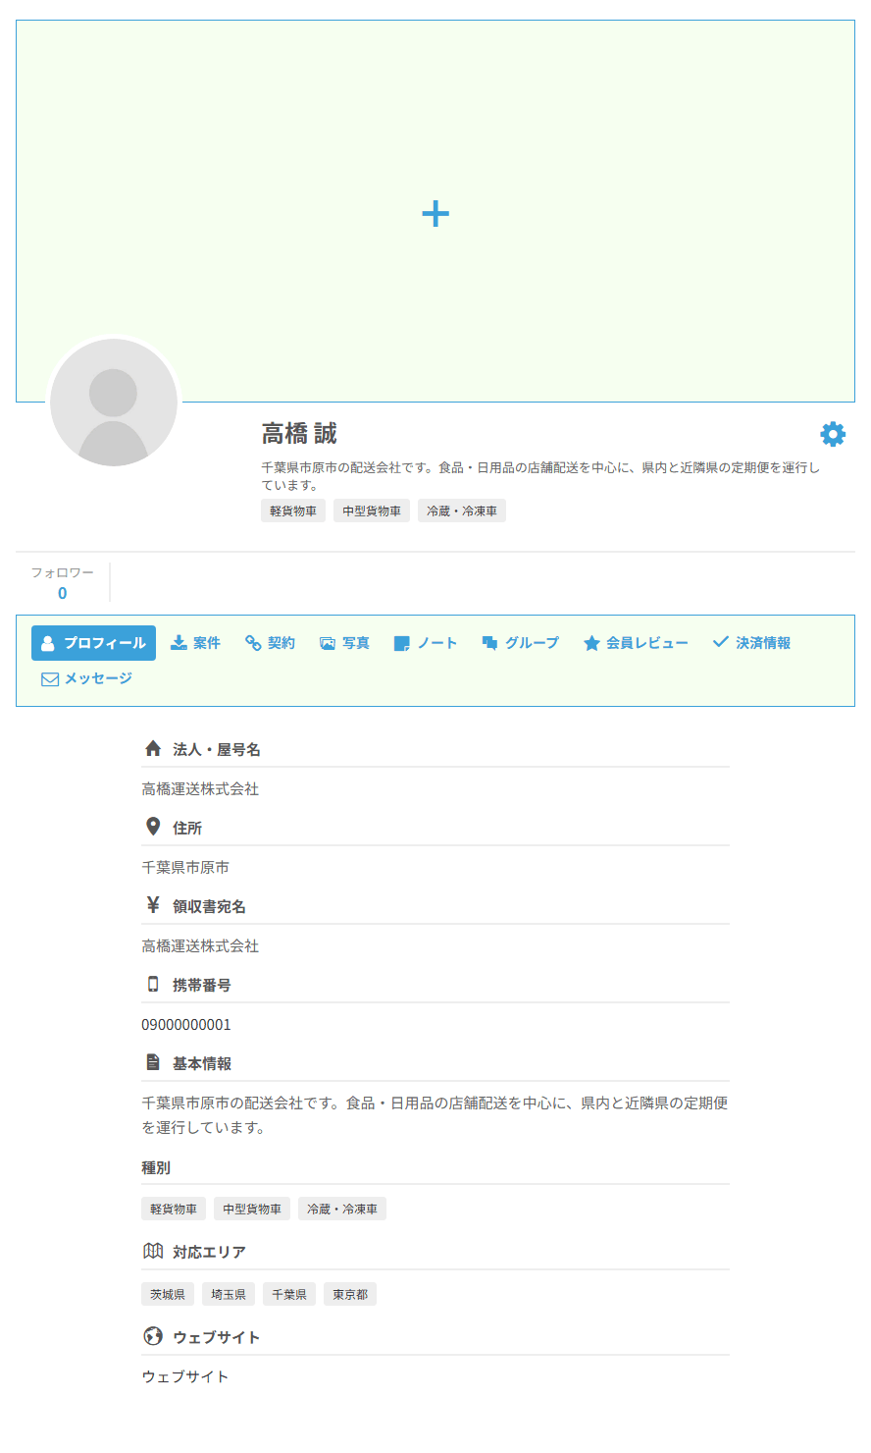This screenshot has width=871, height=1453.
Task: Click the house icon beside 法人・屋号名
Action: pos(153,748)
